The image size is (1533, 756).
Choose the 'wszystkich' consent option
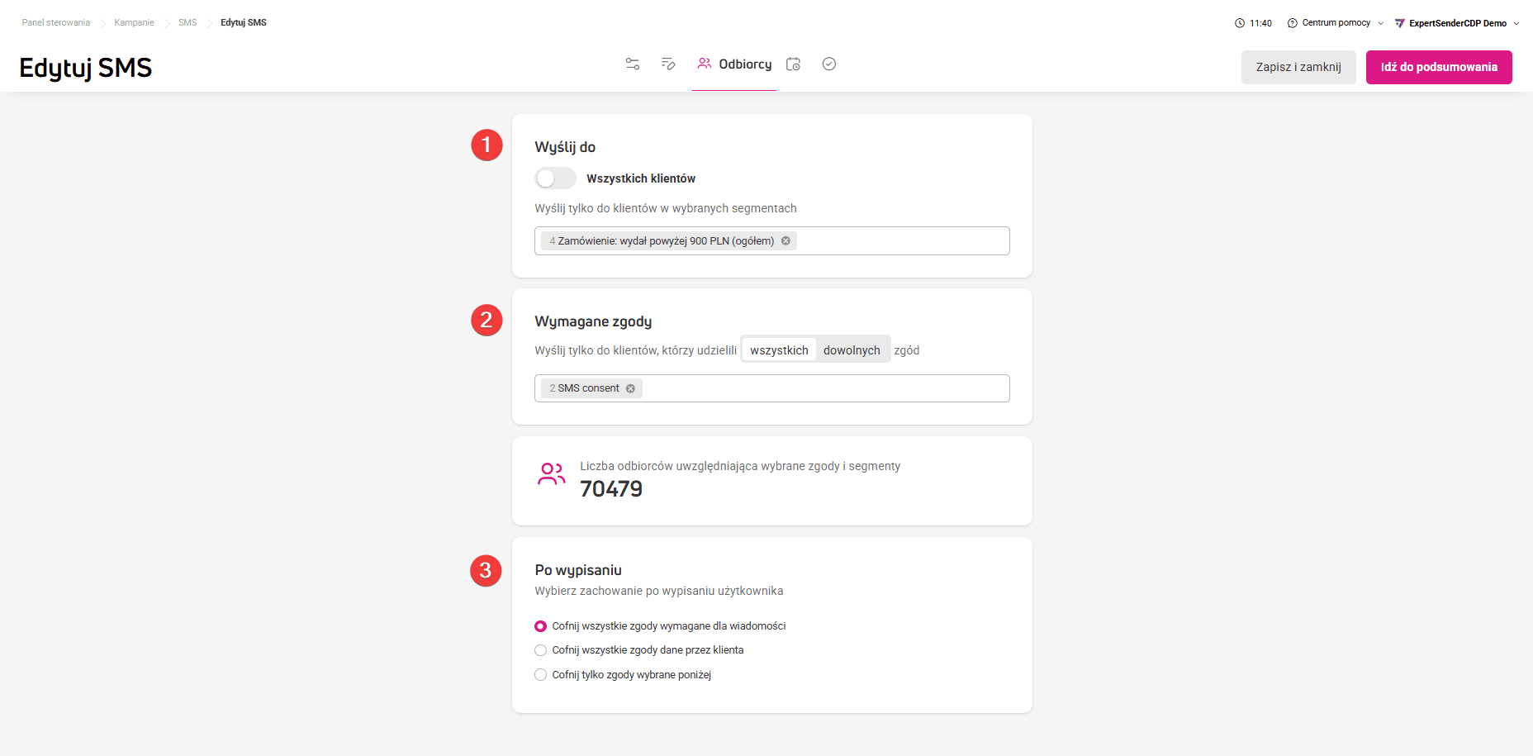pos(779,350)
